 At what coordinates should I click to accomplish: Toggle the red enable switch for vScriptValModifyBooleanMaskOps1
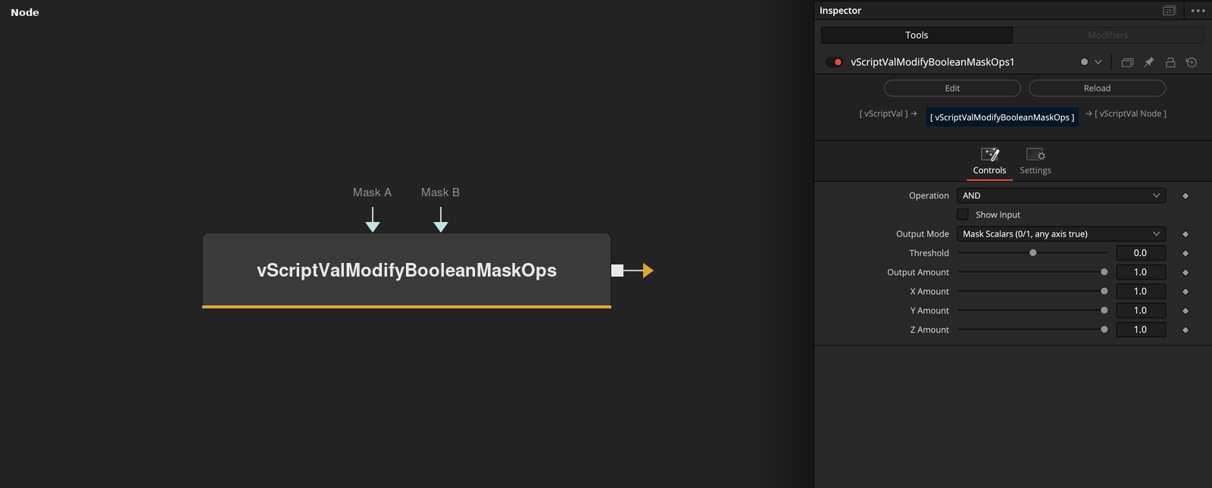(834, 62)
